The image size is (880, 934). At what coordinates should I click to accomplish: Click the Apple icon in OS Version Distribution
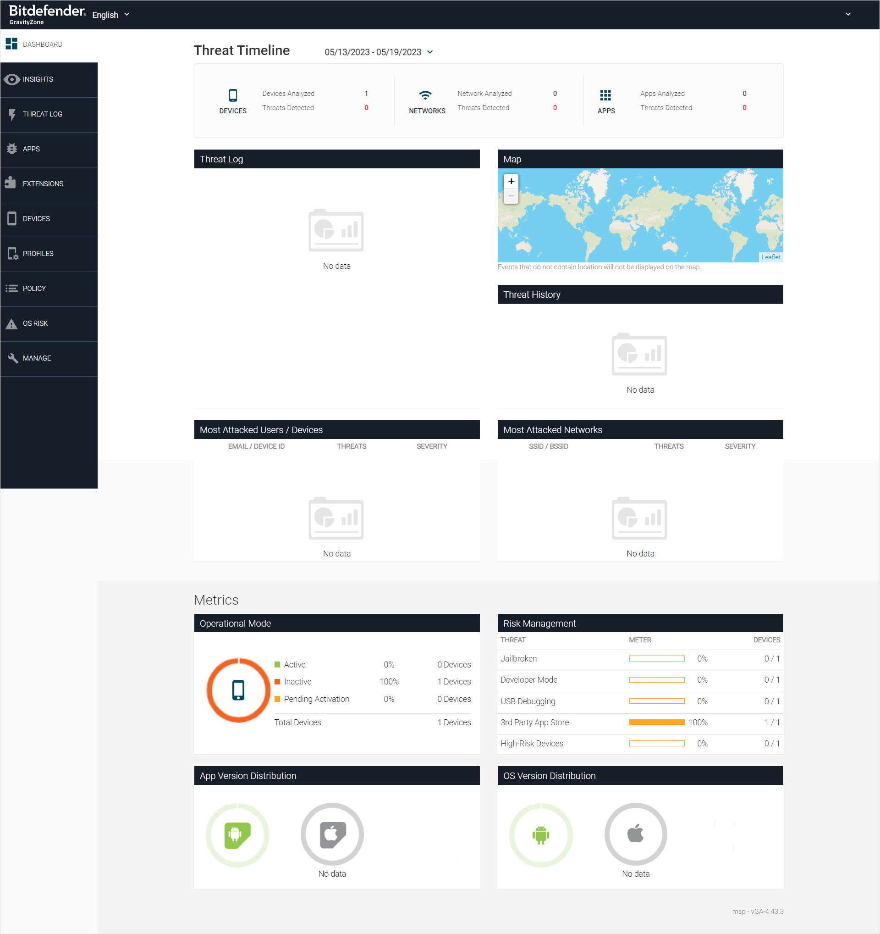click(635, 834)
